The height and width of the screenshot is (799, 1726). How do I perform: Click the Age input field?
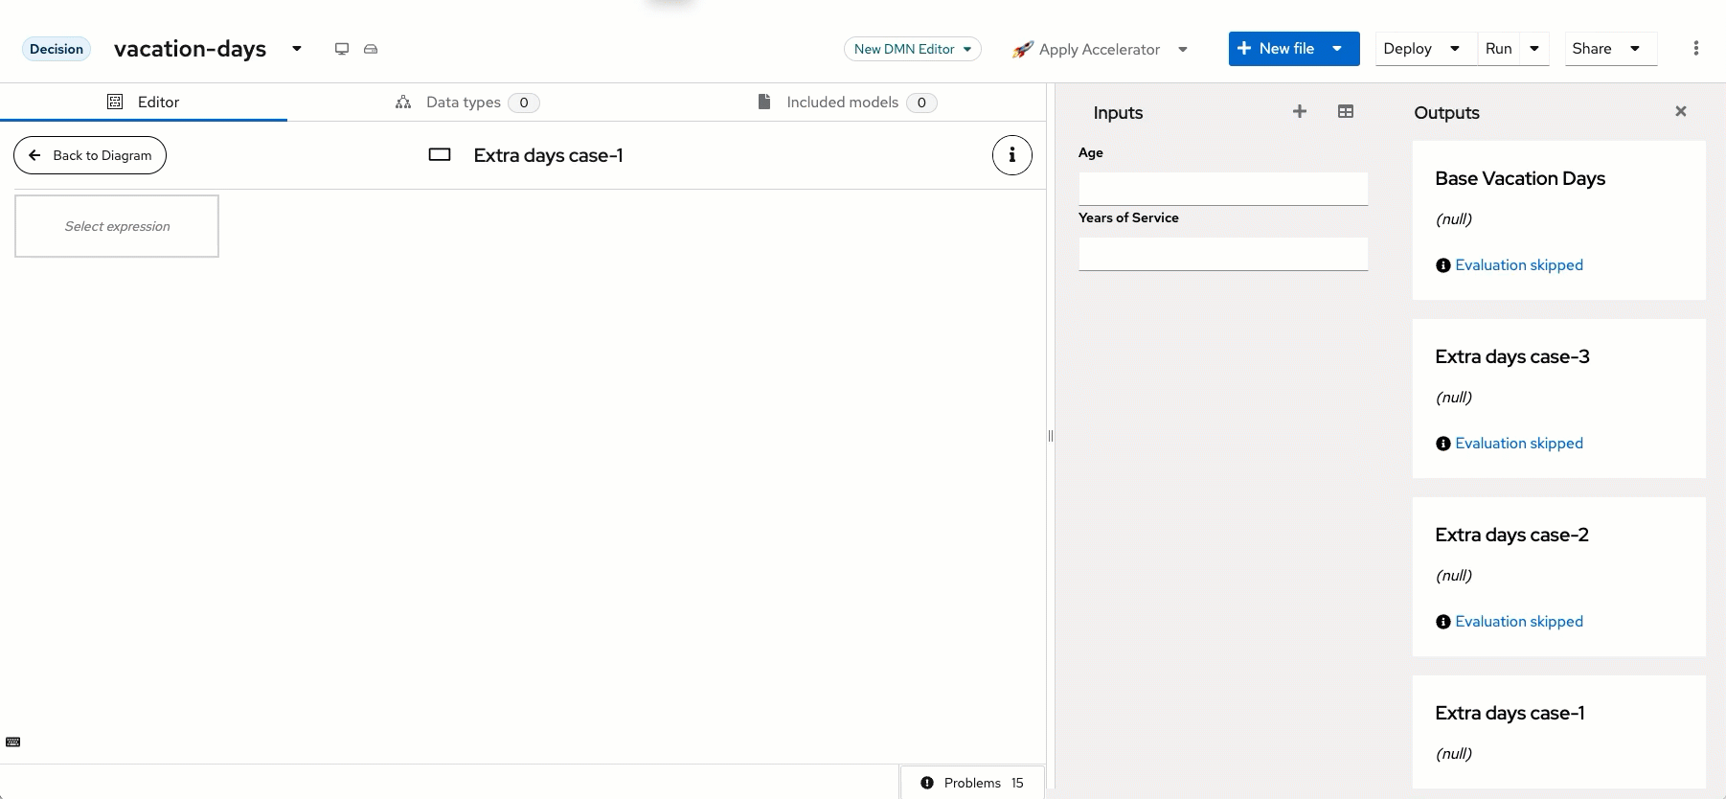[1222, 189]
